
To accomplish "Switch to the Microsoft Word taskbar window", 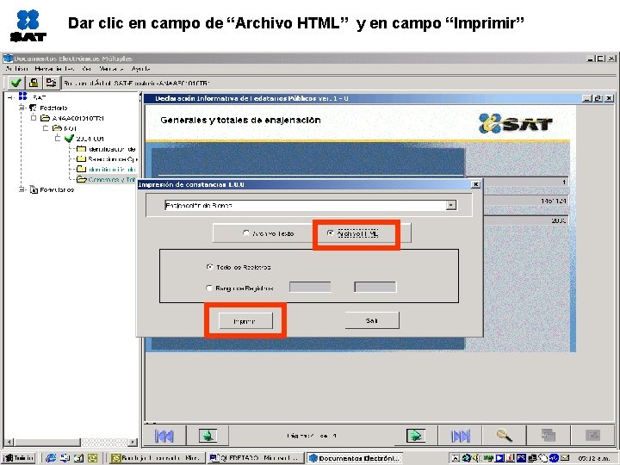I will (256, 458).
